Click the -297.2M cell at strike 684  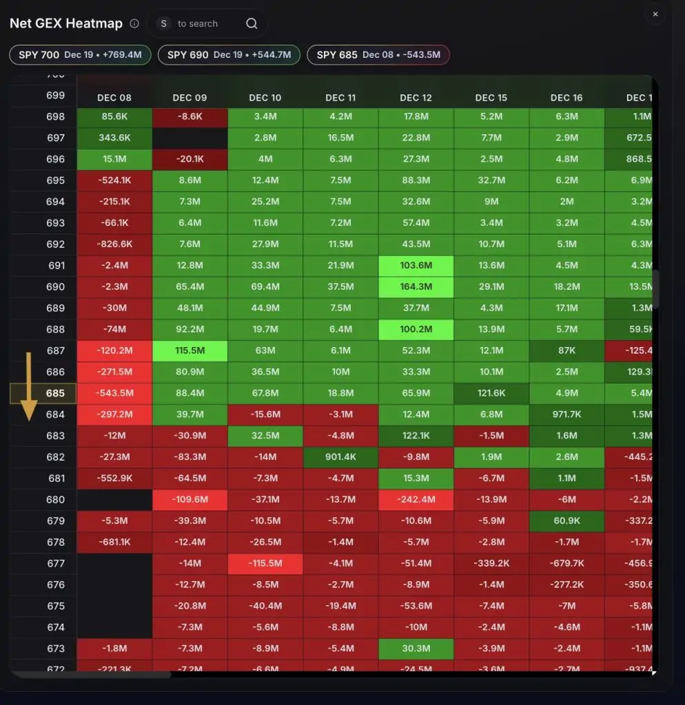(114, 414)
